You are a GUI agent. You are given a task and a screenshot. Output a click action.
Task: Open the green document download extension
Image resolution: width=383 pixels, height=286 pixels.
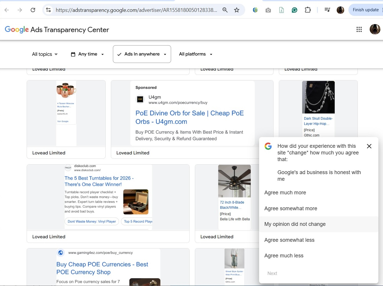tap(281, 10)
